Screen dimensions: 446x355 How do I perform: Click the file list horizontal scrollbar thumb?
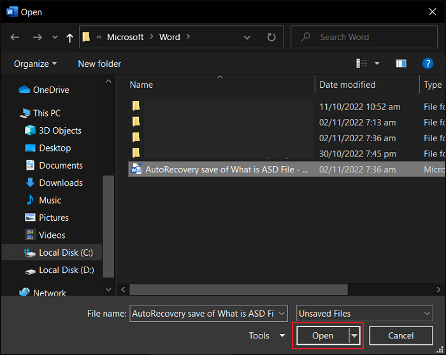239,289
